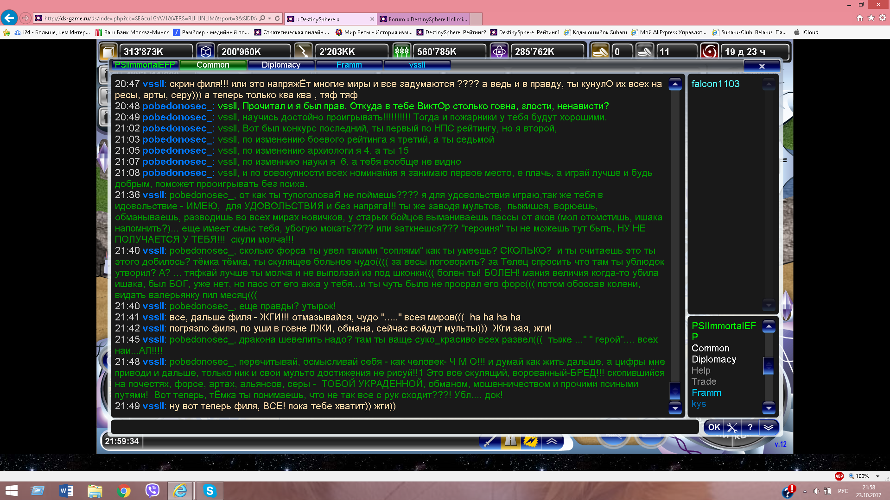Image resolution: width=890 pixels, height=500 pixels.
Task: Select the Framm chat tab
Action: click(349, 65)
